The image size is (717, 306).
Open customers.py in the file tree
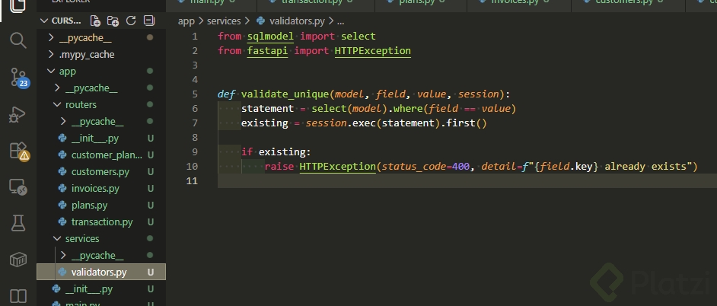(x=100, y=172)
